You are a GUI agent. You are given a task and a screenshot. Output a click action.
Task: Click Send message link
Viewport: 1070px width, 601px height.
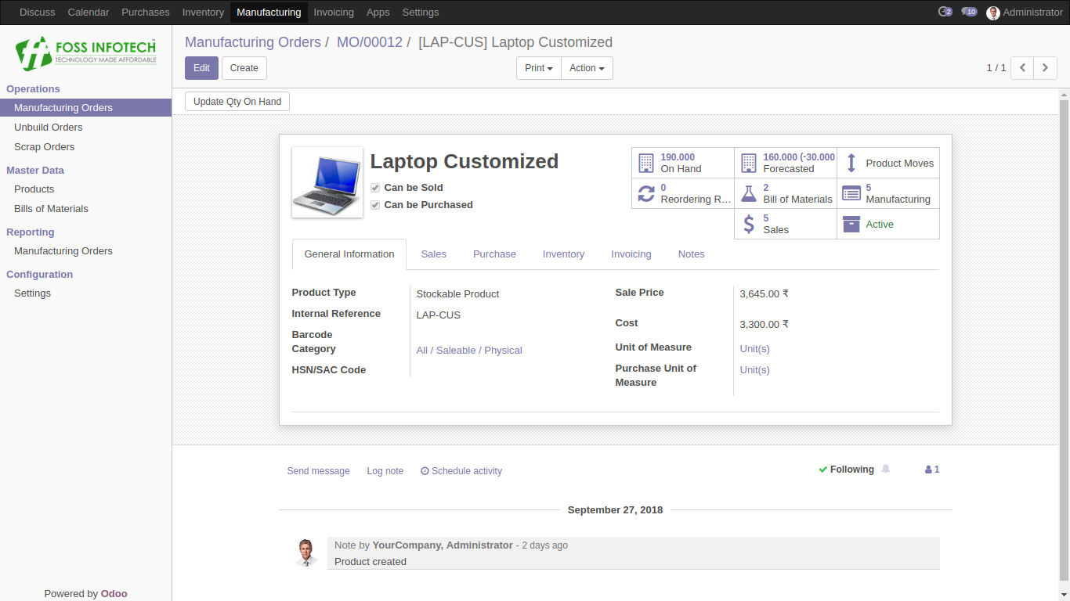click(319, 471)
